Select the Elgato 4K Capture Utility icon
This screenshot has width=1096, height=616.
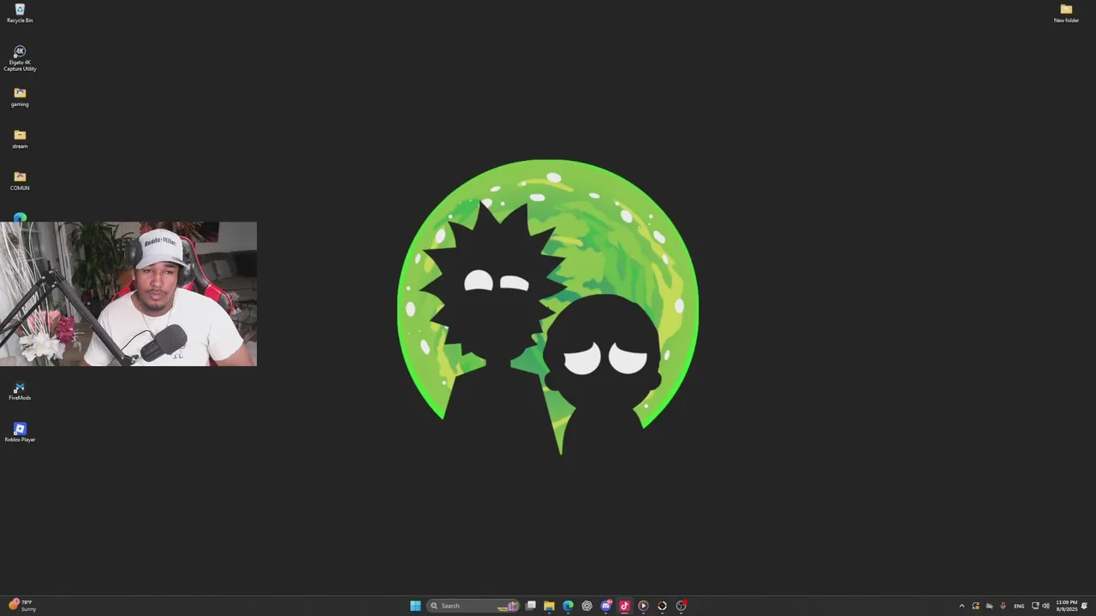tap(20, 58)
